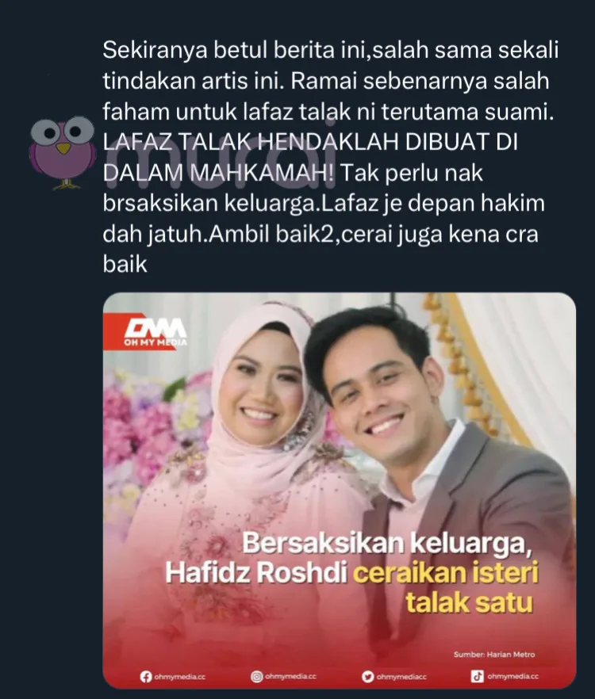
Task: Click the white 'Bersaksikan keluarga,' headline line
Action: tap(387, 544)
